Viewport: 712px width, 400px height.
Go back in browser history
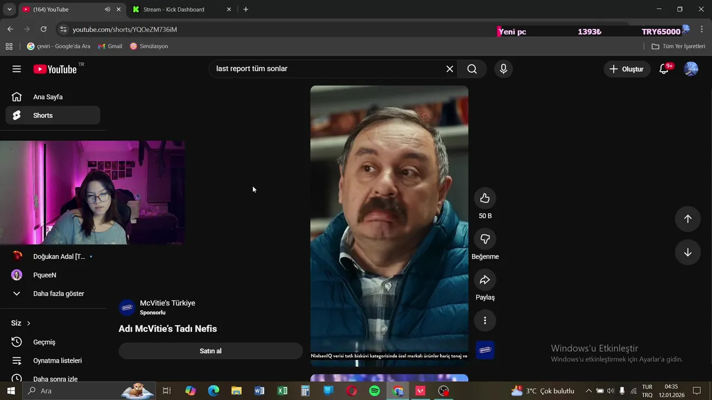10,29
